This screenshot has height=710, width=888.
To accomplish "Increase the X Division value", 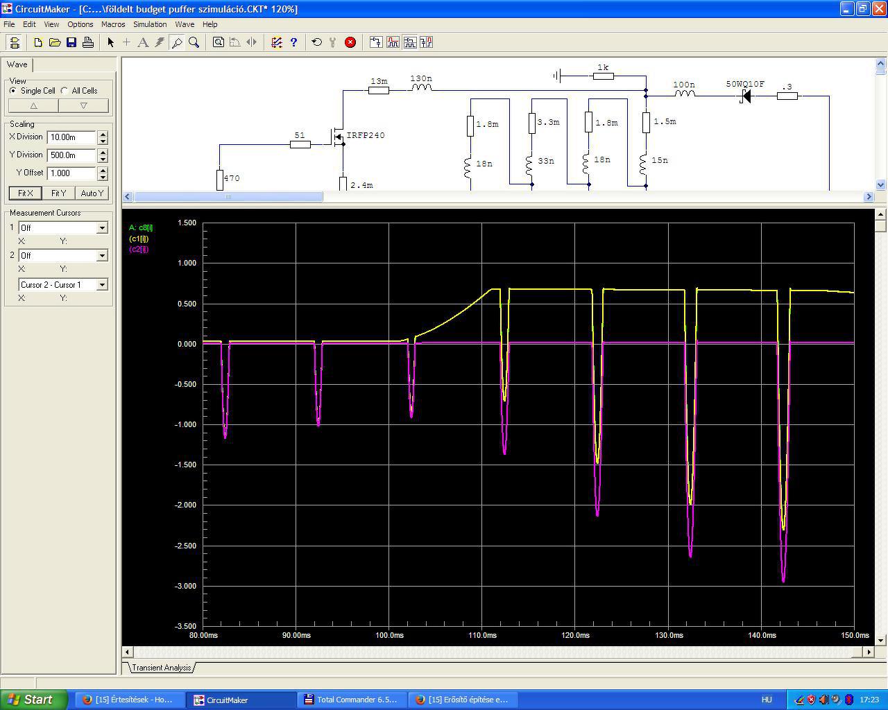I will (103, 135).
